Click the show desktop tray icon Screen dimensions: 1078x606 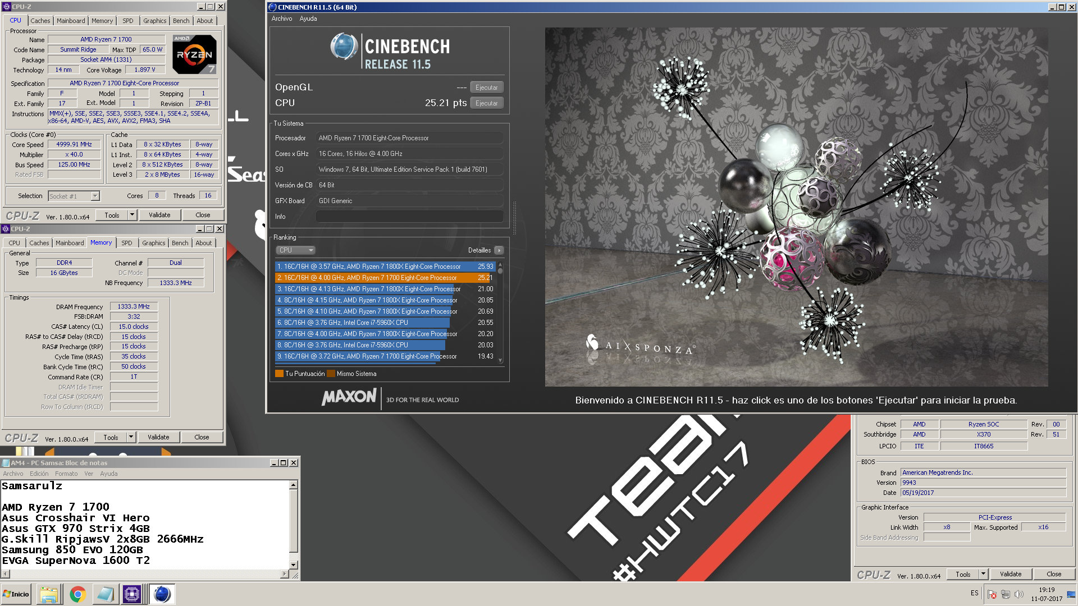pos(1071,594)
